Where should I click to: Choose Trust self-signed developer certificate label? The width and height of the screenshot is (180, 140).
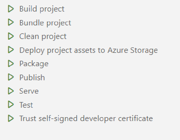pos(86,118)
